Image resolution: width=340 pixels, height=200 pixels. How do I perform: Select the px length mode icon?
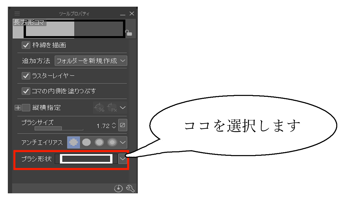pos(112,108)
